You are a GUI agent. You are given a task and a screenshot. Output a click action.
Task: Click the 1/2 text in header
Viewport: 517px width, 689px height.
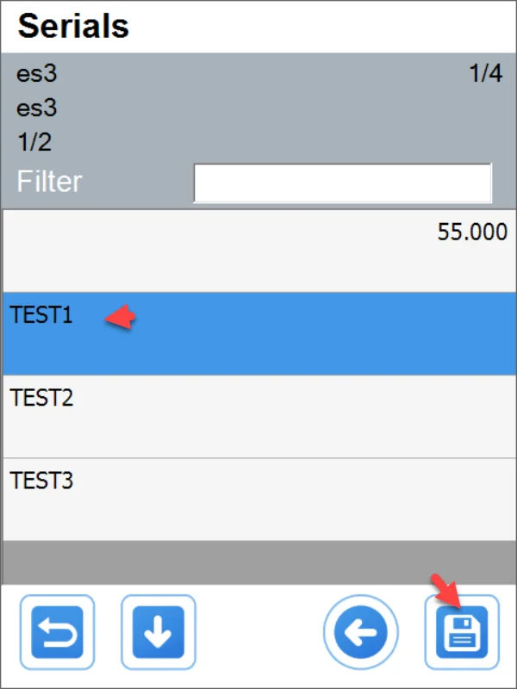coord(34,142)
